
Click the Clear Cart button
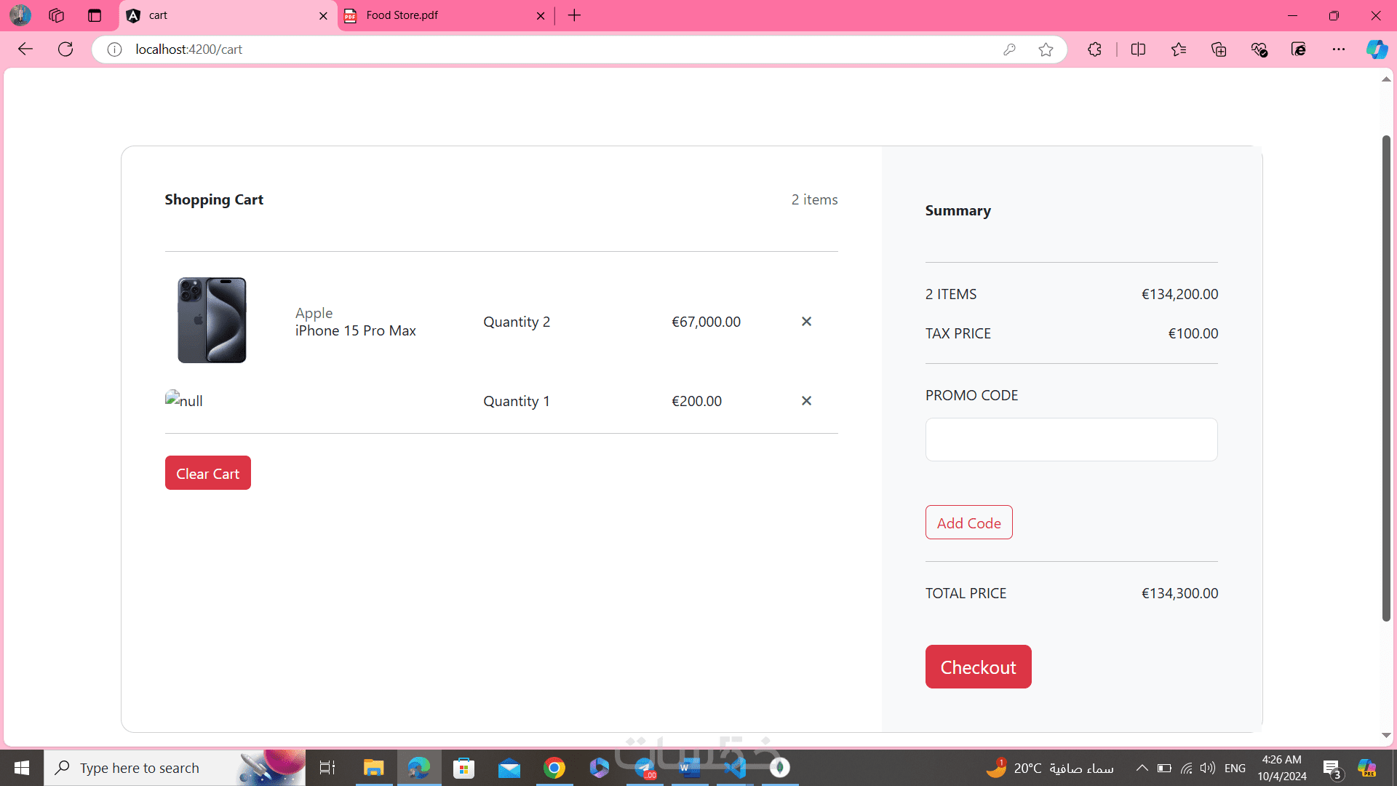207,473
